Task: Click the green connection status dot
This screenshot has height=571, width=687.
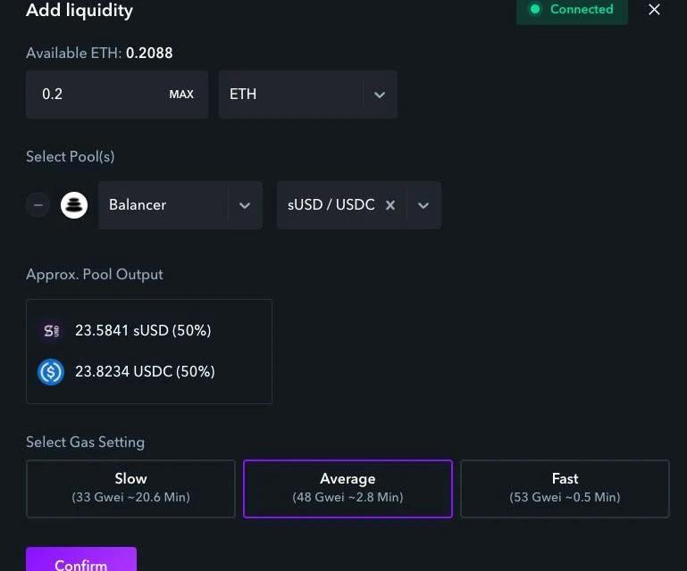Action: click(535, 10)
